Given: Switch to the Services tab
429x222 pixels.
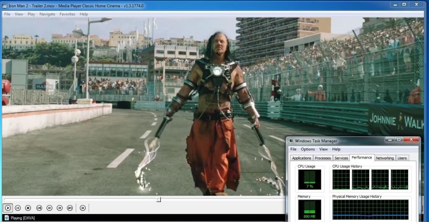Looking at the screenshot, I should click(341, 158).
